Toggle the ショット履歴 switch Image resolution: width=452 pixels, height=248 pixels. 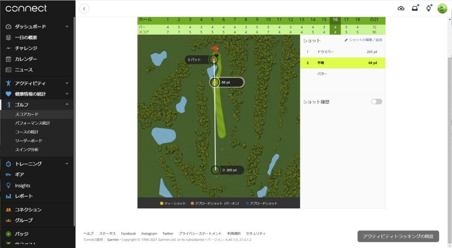(376, 102)
